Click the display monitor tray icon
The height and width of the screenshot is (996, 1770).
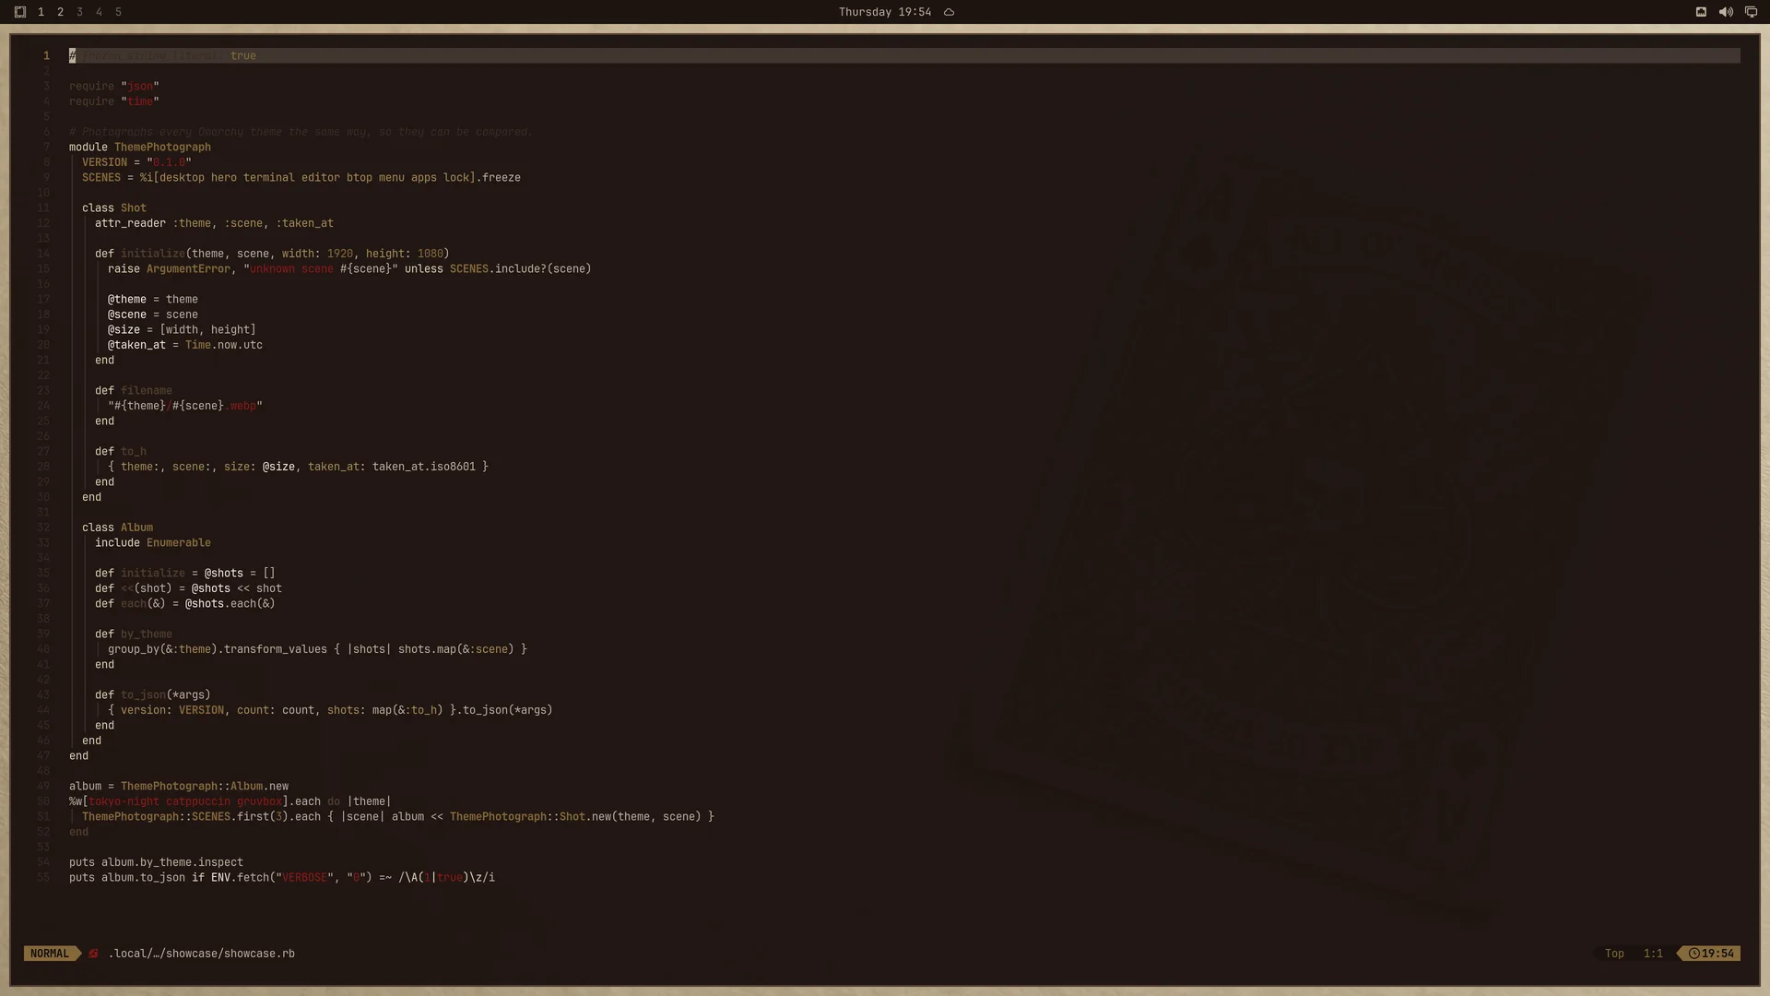(x=1751, y=12)
